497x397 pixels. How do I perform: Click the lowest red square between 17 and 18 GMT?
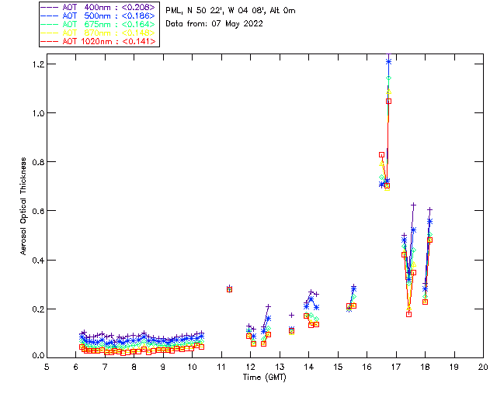point(408,314)
